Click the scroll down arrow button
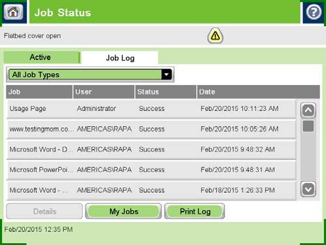Viewport: 326px width, 245px height. (x=308, y=189)
